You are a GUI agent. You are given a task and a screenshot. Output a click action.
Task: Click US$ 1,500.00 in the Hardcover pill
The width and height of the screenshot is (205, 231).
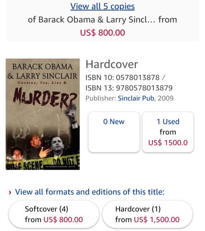[157, 219]
